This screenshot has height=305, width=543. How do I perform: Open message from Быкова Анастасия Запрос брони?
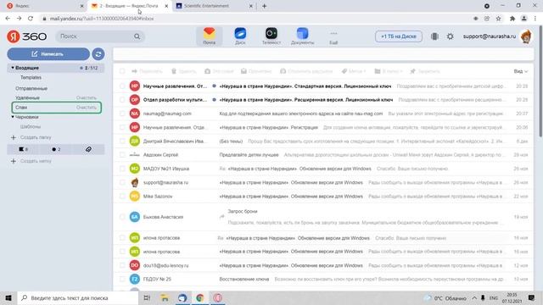pos(323,217)
